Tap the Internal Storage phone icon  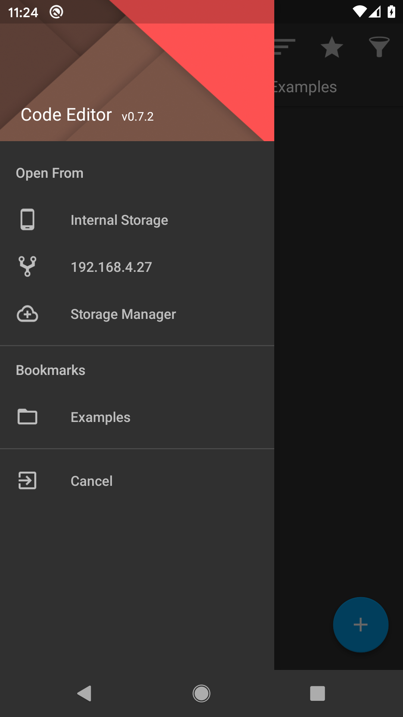27,220
